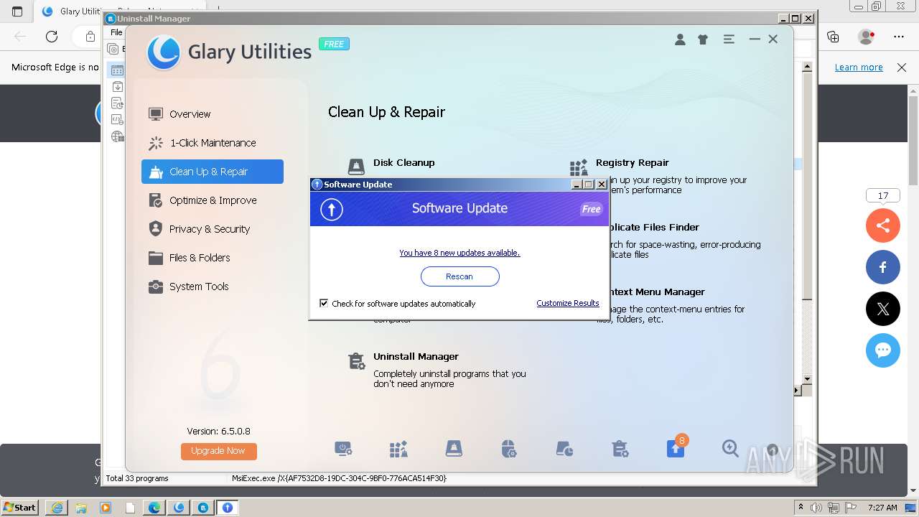Toggle Check for software updates automatically

[324, 303]
